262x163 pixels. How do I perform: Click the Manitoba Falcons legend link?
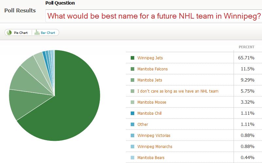pos(153,69)
